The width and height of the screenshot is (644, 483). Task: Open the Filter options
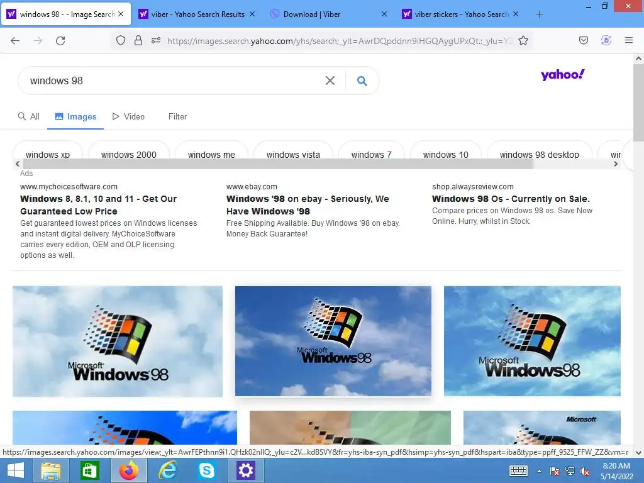pyautogui.click(x=177, y=116)
